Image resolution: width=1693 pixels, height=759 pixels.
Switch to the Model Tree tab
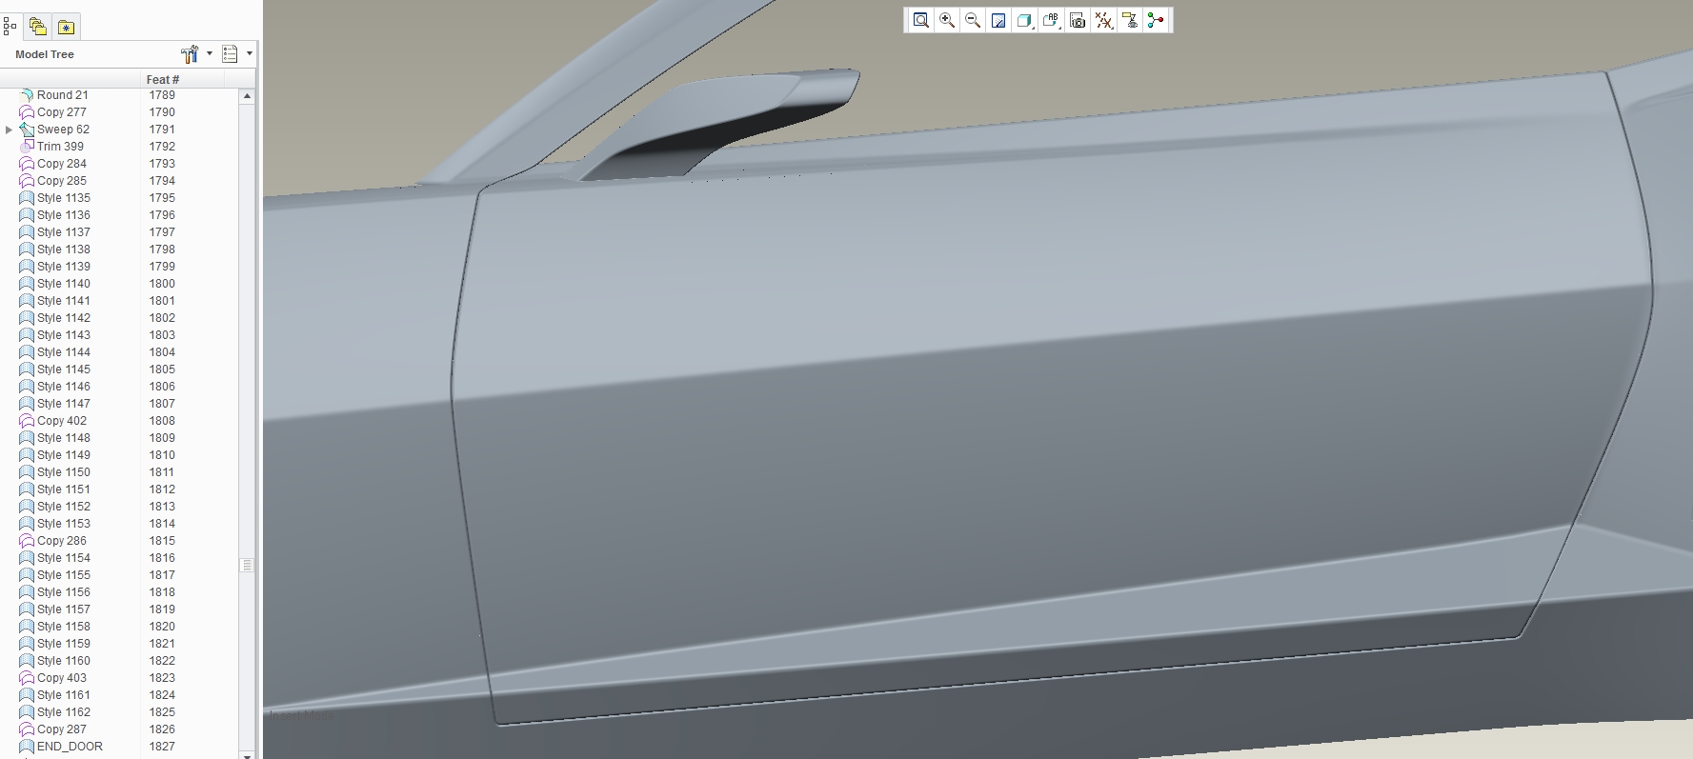[10, 27]
